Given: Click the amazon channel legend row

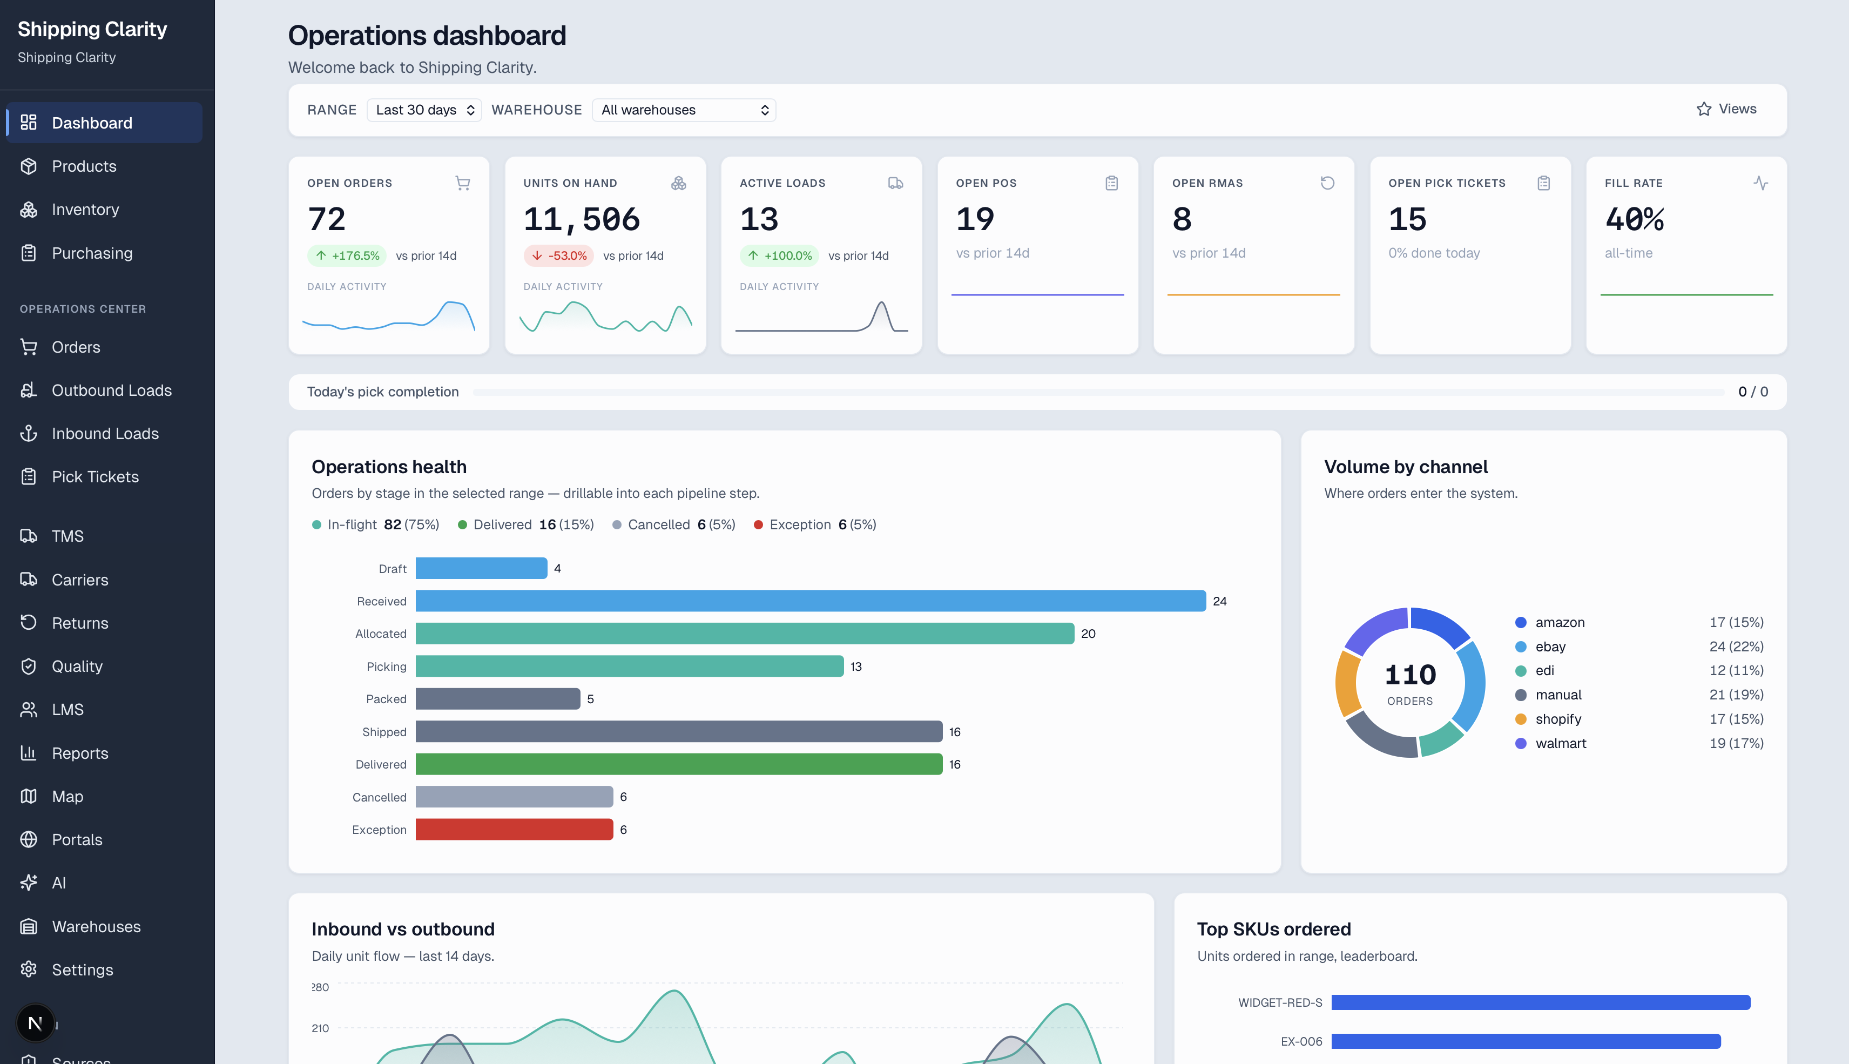Looking at the screenshot, I should (x=1639, y=623).
